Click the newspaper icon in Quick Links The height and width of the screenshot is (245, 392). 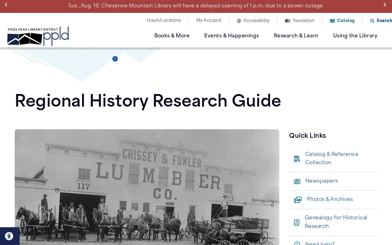tap(297, 181)
